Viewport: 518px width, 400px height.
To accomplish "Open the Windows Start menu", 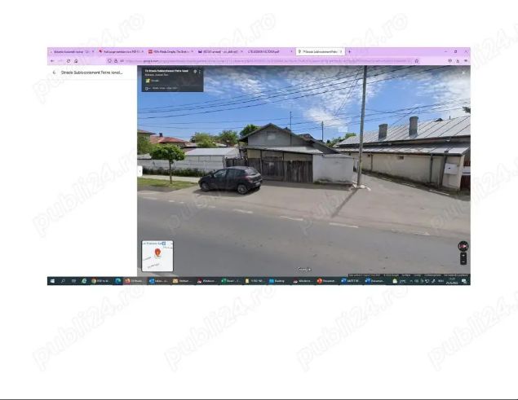I will (x=52, y=281).
